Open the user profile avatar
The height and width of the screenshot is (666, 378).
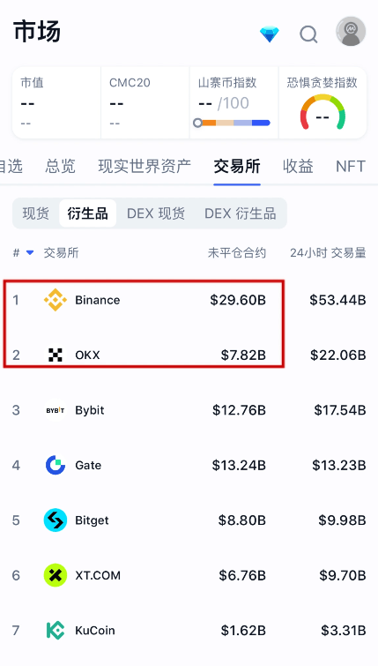point(351,32)
